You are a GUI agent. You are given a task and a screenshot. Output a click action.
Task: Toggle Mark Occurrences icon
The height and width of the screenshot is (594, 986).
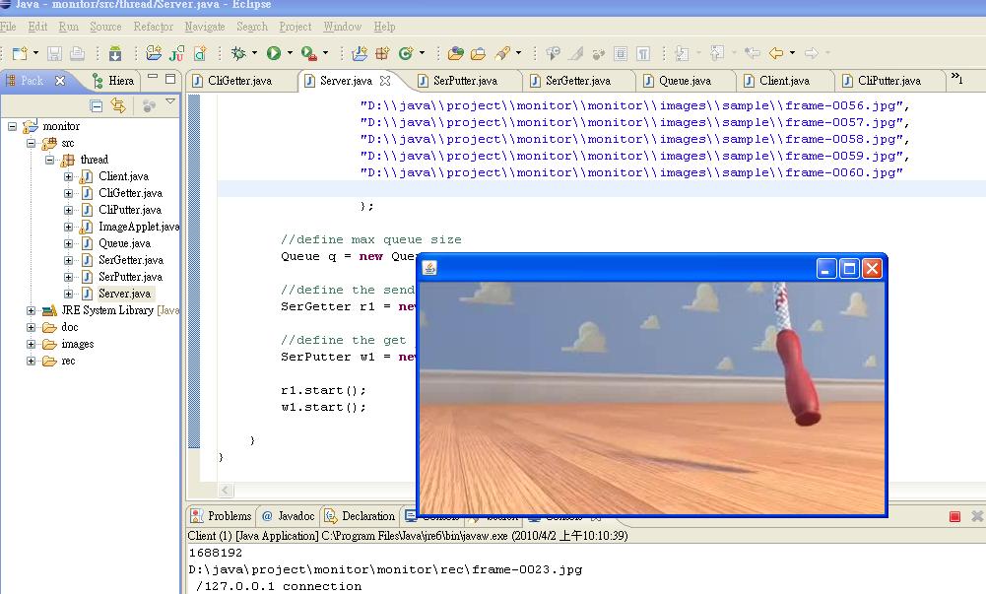pyautogui.click(x=576, y=53)
